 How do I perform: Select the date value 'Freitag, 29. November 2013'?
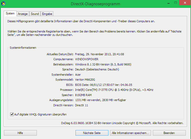click(93, 54)
